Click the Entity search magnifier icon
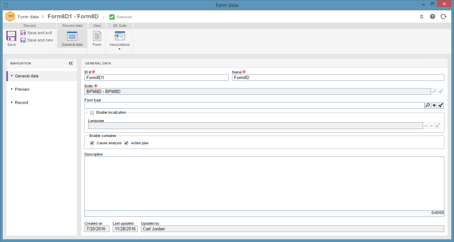Viewport: 454px width, 242px height. [x=434, y=91]
